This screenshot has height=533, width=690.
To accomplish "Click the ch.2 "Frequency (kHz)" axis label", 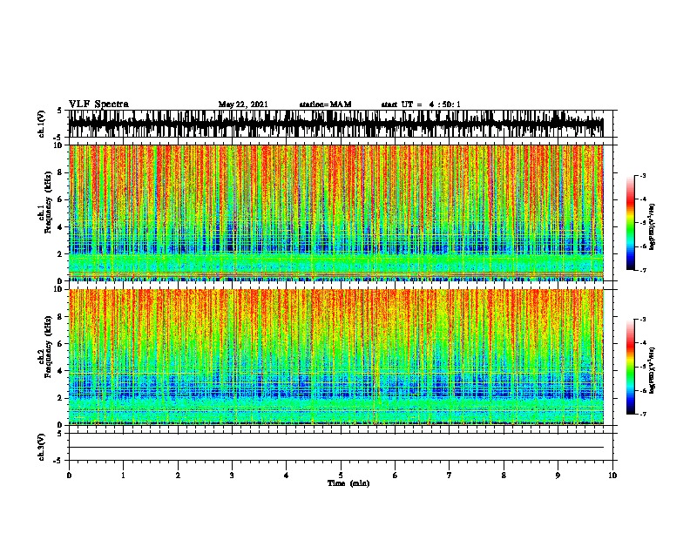I will point(48,347).
